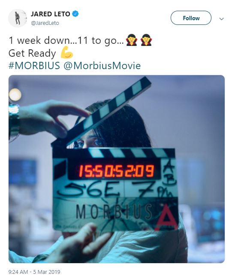Click the first vampire emoji
Viewport: 235px width, 276px height.
(x=132, y=40)
